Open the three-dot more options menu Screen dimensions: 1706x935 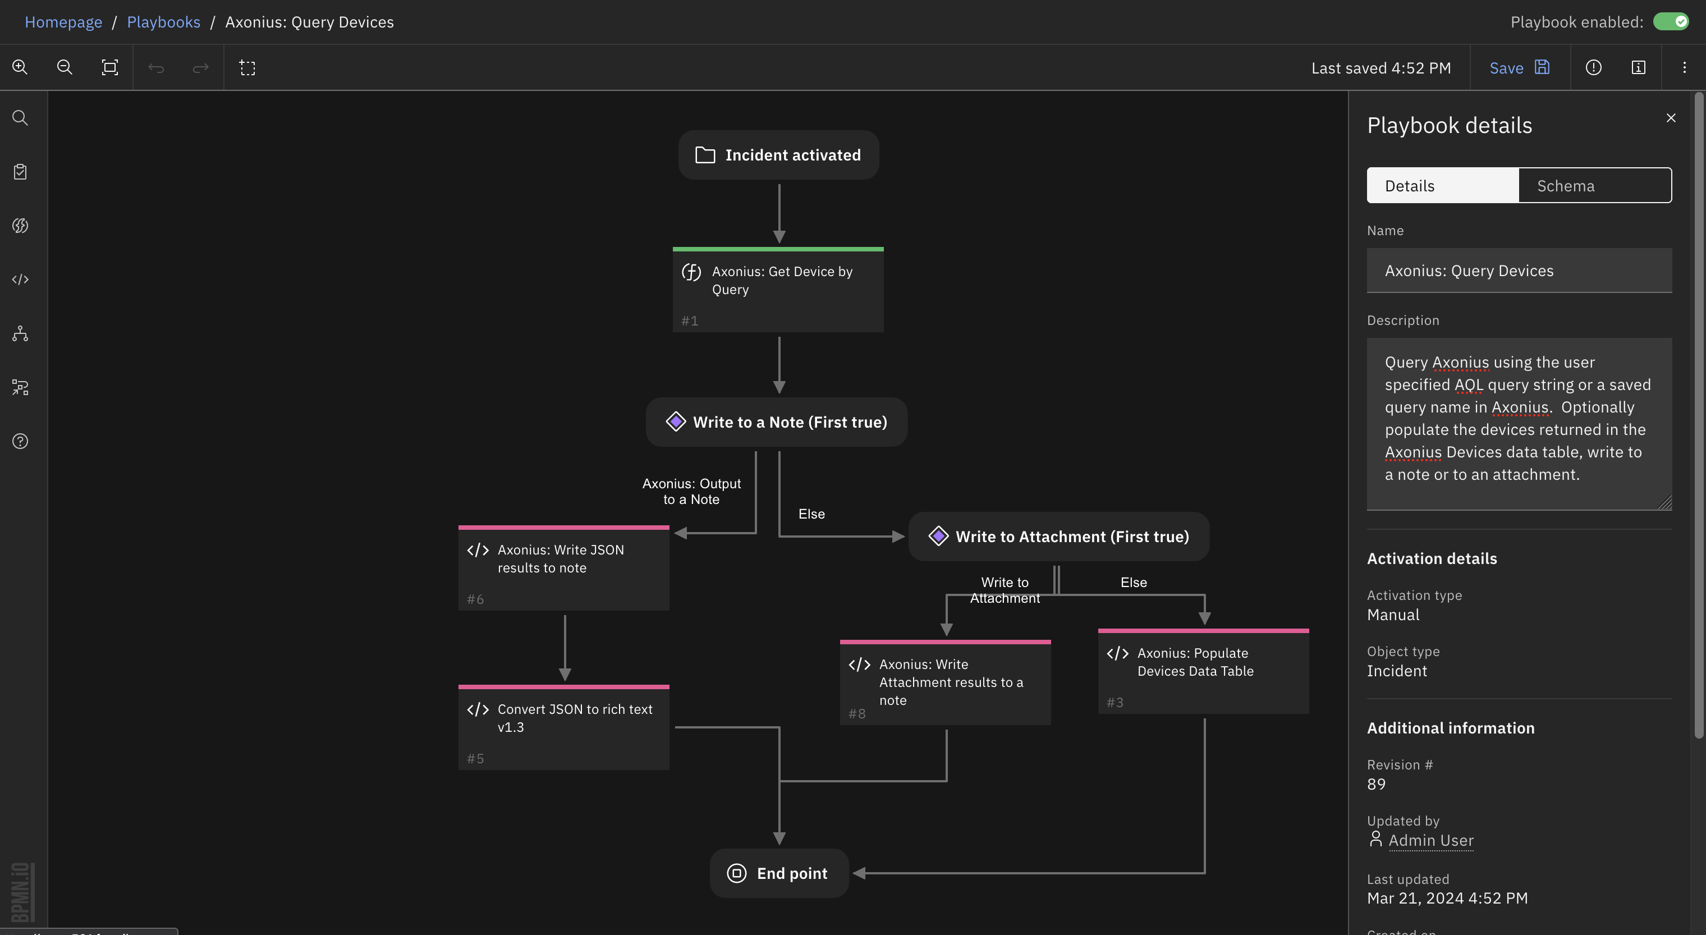click(x=1684, y=67)
